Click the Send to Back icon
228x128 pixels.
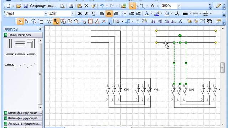(x=196, y=21)
